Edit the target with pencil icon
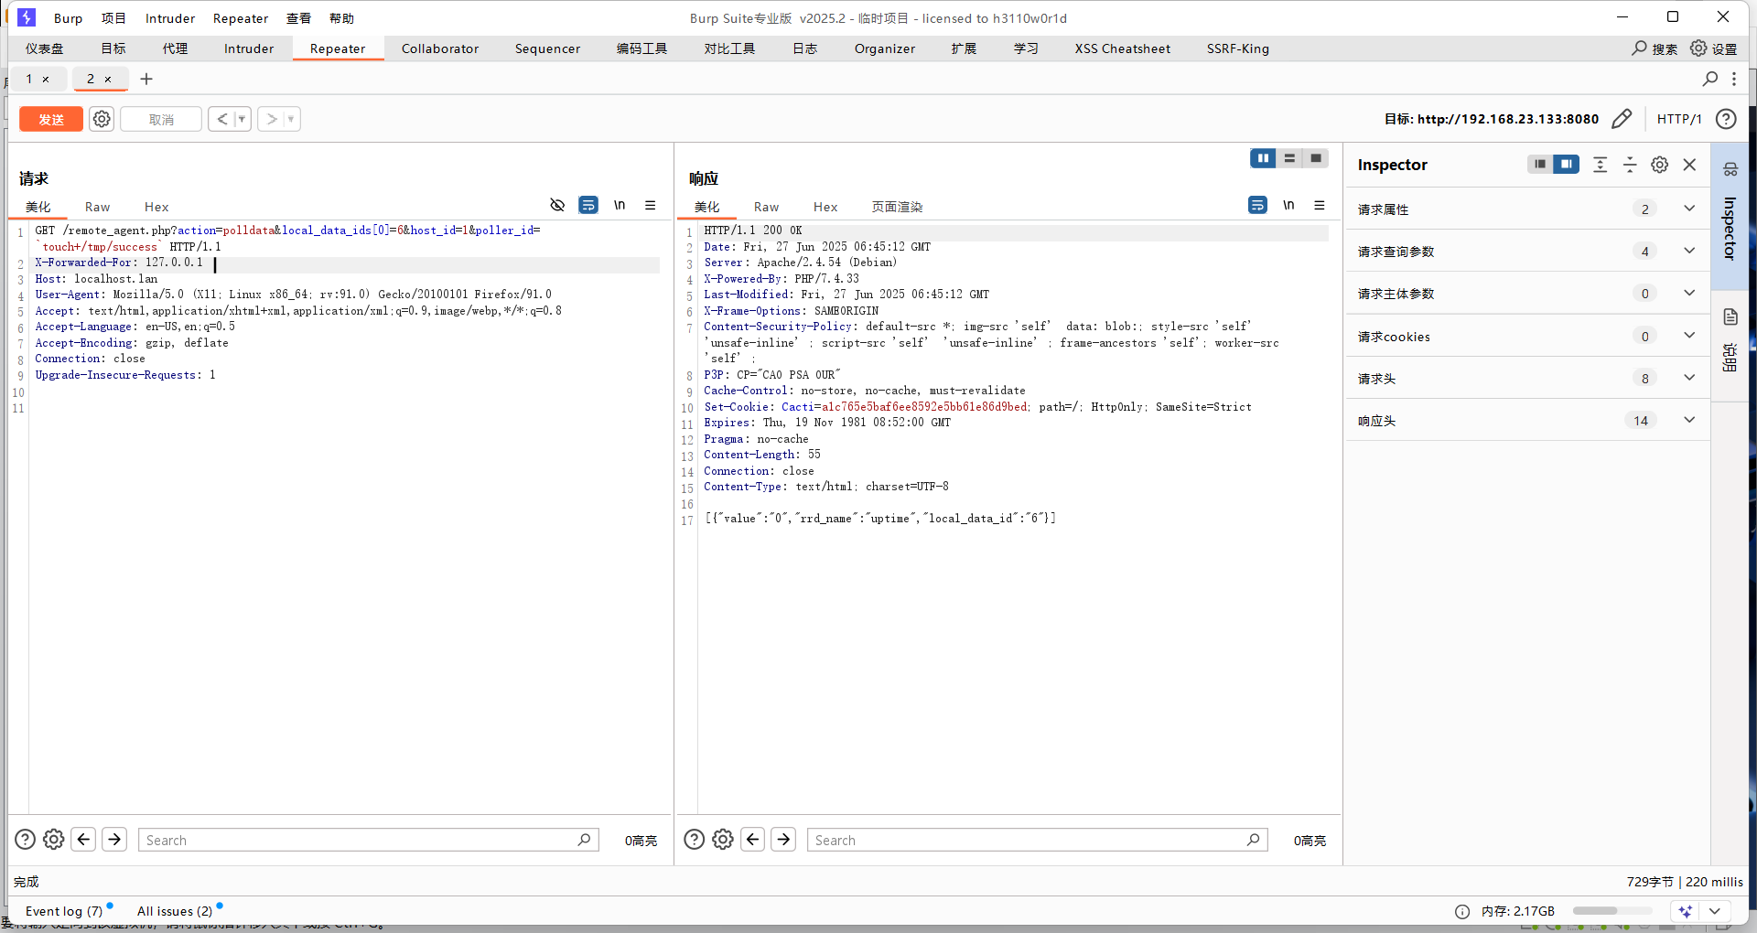The image size is (1757, 933). point(1621,119)
